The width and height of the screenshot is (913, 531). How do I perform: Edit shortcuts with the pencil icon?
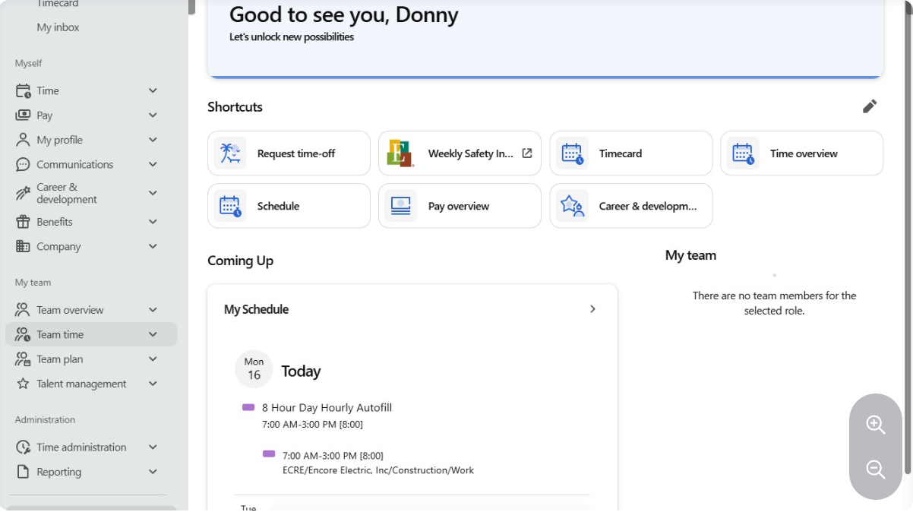(x=870, y=106)
